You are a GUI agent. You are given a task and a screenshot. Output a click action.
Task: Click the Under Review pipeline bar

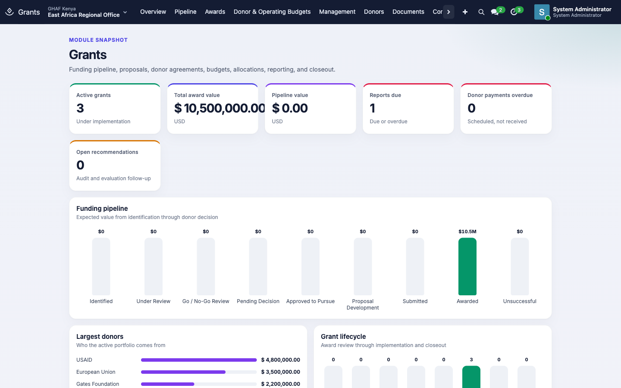[154, 266]
